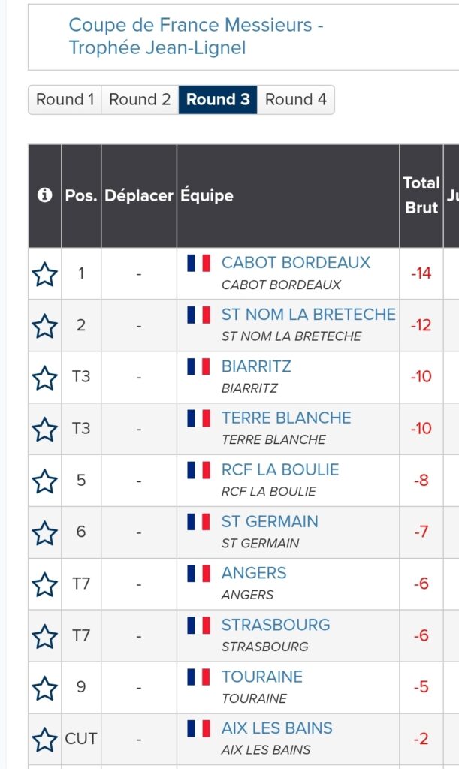This screenshot has width=459, height=769.
Task: Toggle the star for ST NOM LA BRETECHE
Action: click(x=45, y=326)
